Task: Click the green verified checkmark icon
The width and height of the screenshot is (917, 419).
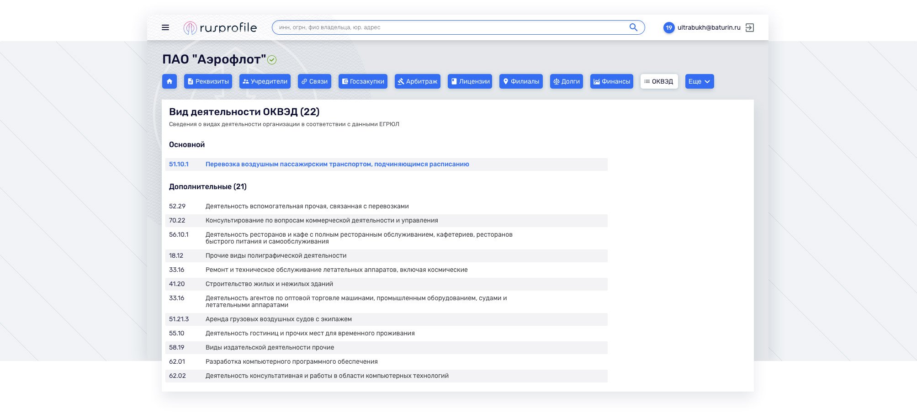Action: point(272,59)
